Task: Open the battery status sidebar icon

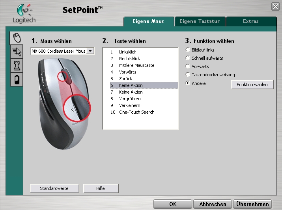Action: [x=17, y=79]
